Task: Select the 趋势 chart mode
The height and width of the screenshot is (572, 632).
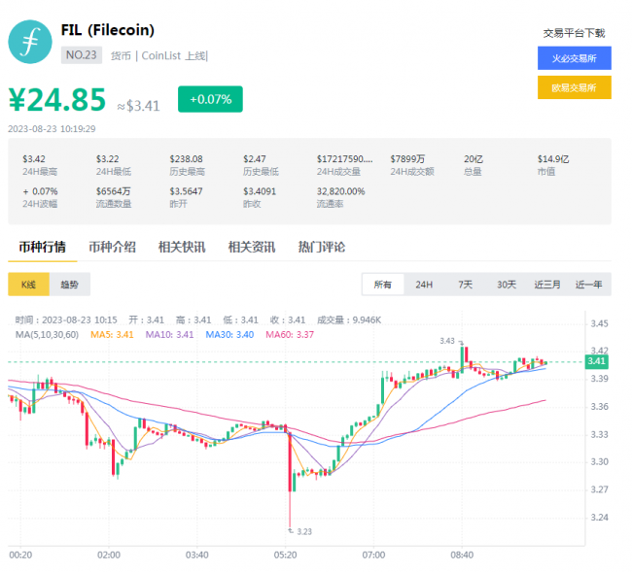Action: click(x=70, y=285)
